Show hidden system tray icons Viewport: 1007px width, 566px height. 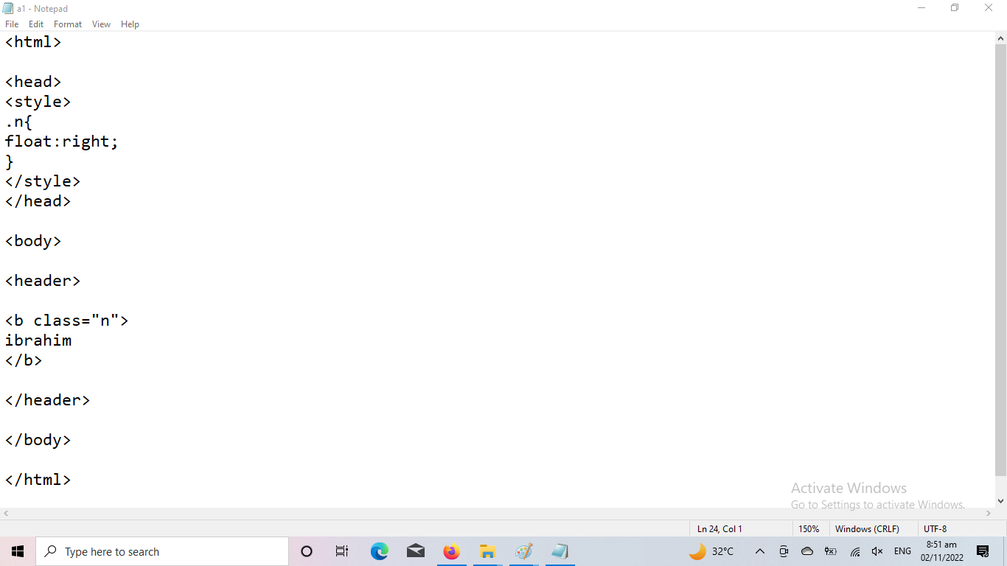tap(760, 551)
